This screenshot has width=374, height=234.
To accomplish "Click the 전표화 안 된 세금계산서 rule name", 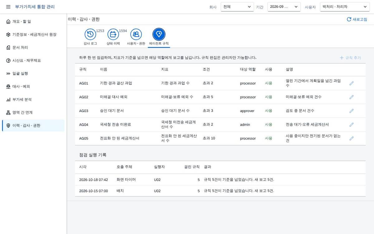I will [119, 138].
